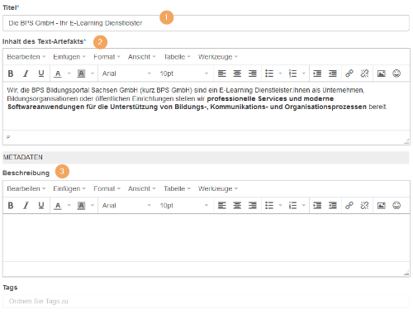413x314 pixels.
Task: Insert link in the Inhalt editor
Action: click(349, 74)
